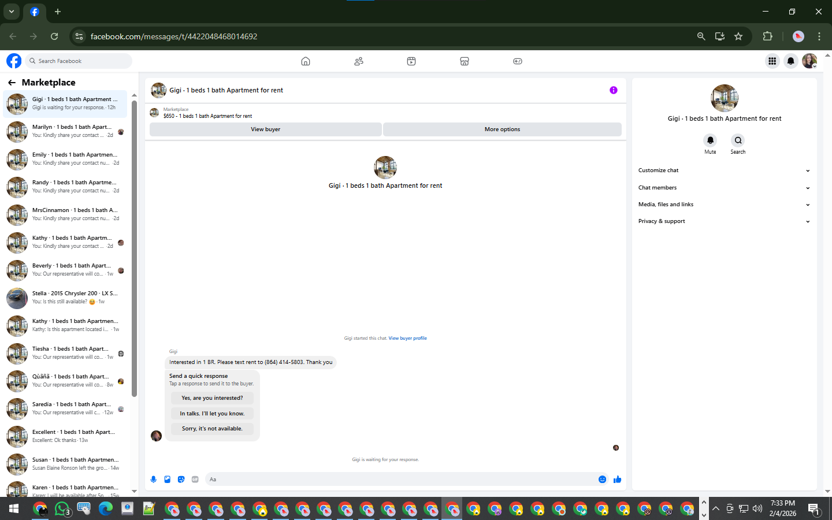Open Facebook Home icon in top navigation
832x520 pixels.
[306, 61]
